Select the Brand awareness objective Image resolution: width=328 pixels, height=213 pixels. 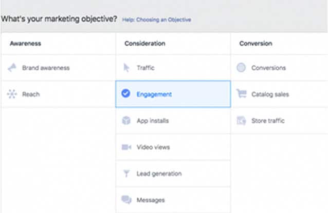point(46,68)
